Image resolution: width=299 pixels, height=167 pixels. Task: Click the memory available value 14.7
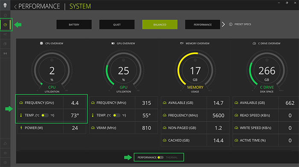(x=218, y=103)
